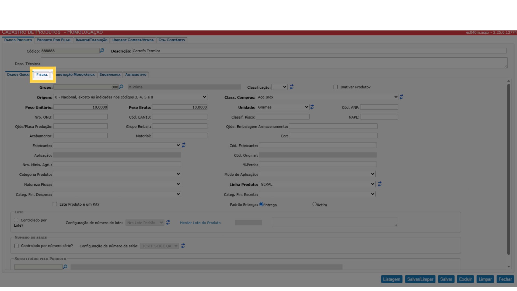The image size is (517, 291).
Task: Refresh Fabricante list icon
Action: pyautogui.click(x=184, y=145)
